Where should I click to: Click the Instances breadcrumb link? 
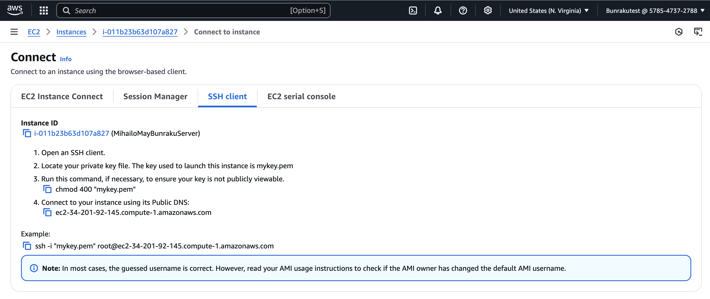click(x=71, y=32)
